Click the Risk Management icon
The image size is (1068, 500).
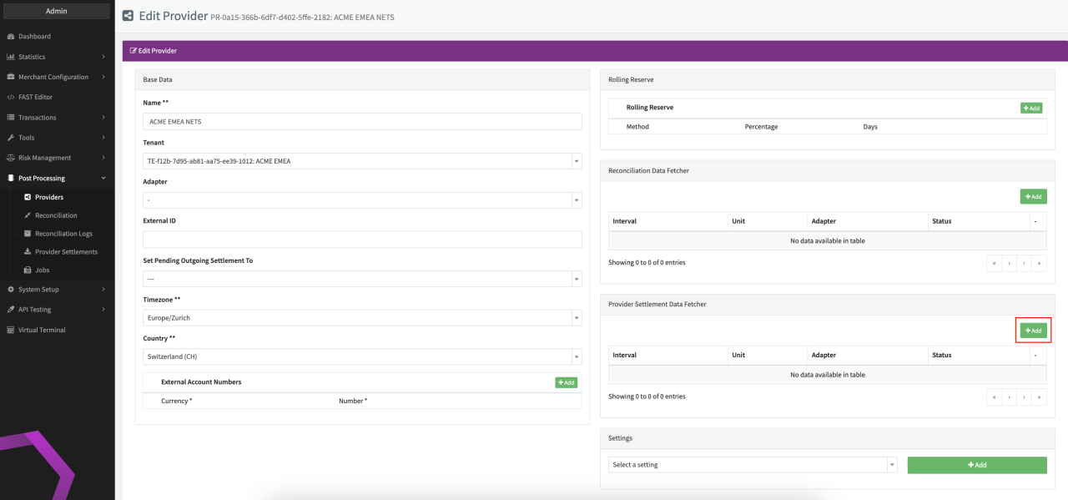[11, 158]
